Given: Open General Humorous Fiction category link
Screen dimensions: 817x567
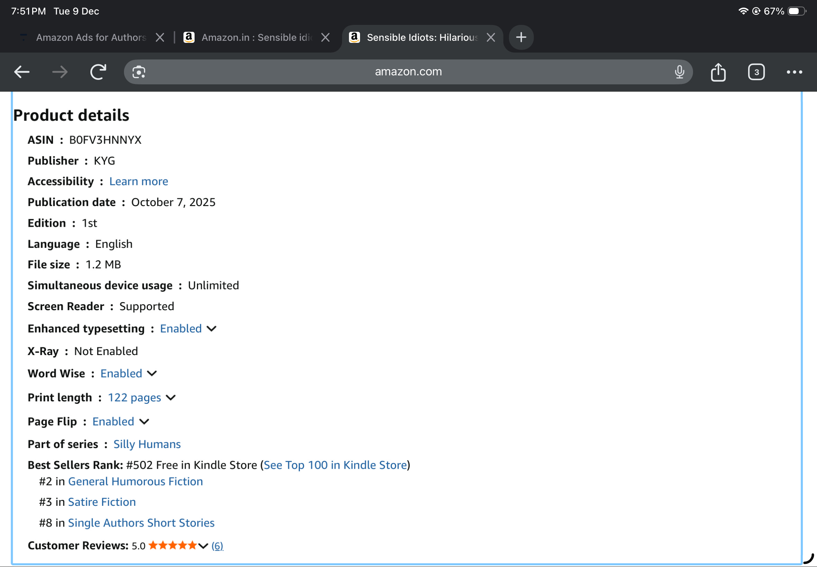Looking at the screenshot, I should [135, 481].
